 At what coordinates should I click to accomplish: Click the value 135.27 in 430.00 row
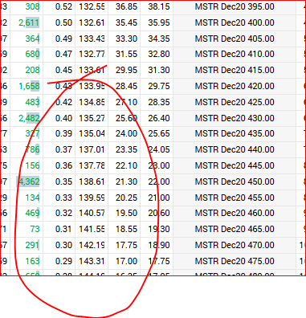pyautogui.click(x=92, y=118)
